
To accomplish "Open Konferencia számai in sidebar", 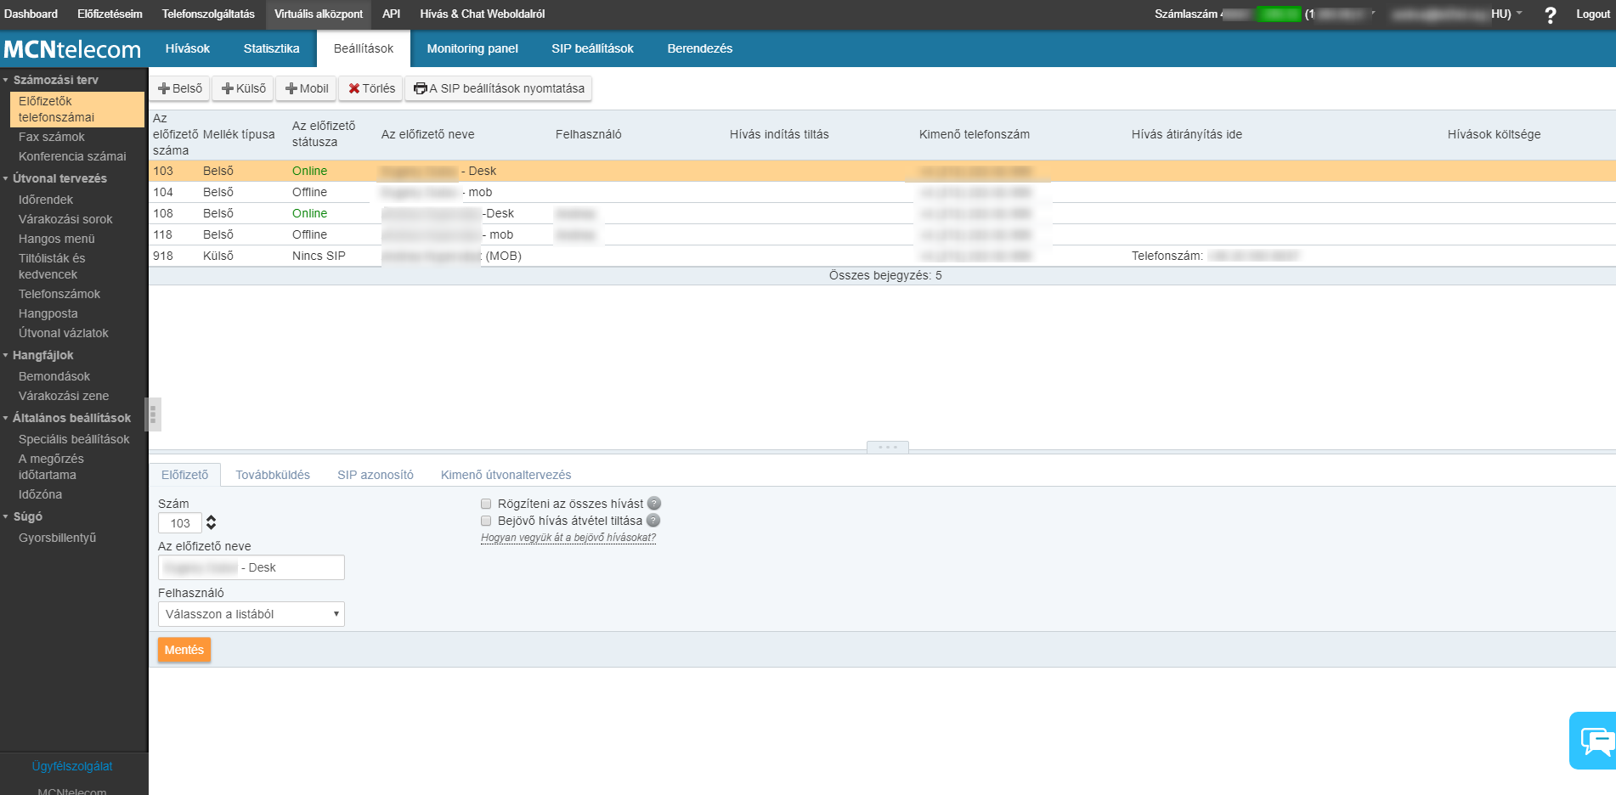I will coord(72,156).
